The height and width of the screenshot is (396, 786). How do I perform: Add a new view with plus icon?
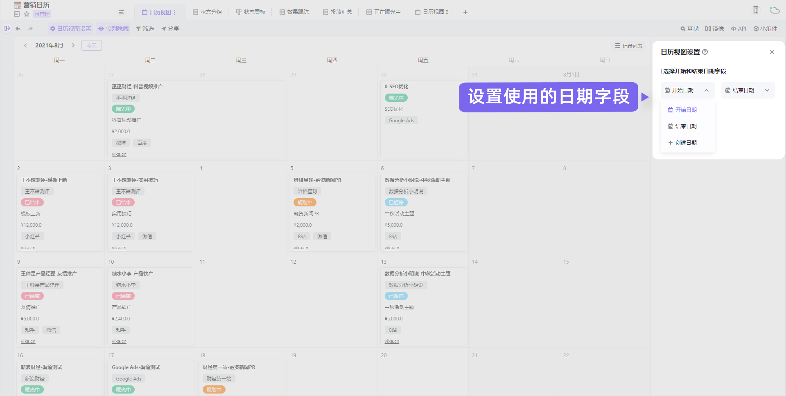465,12
